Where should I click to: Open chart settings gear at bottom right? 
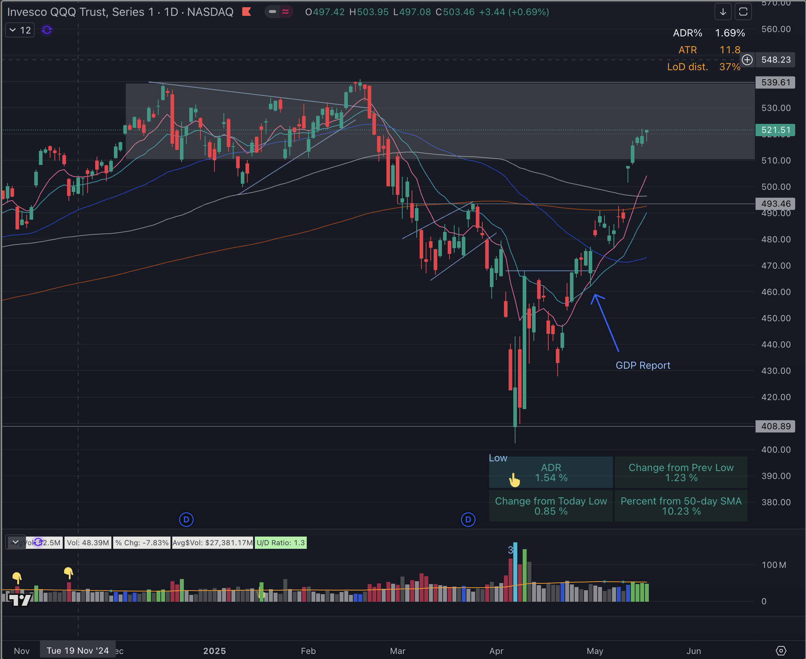(x=780, y=651)
